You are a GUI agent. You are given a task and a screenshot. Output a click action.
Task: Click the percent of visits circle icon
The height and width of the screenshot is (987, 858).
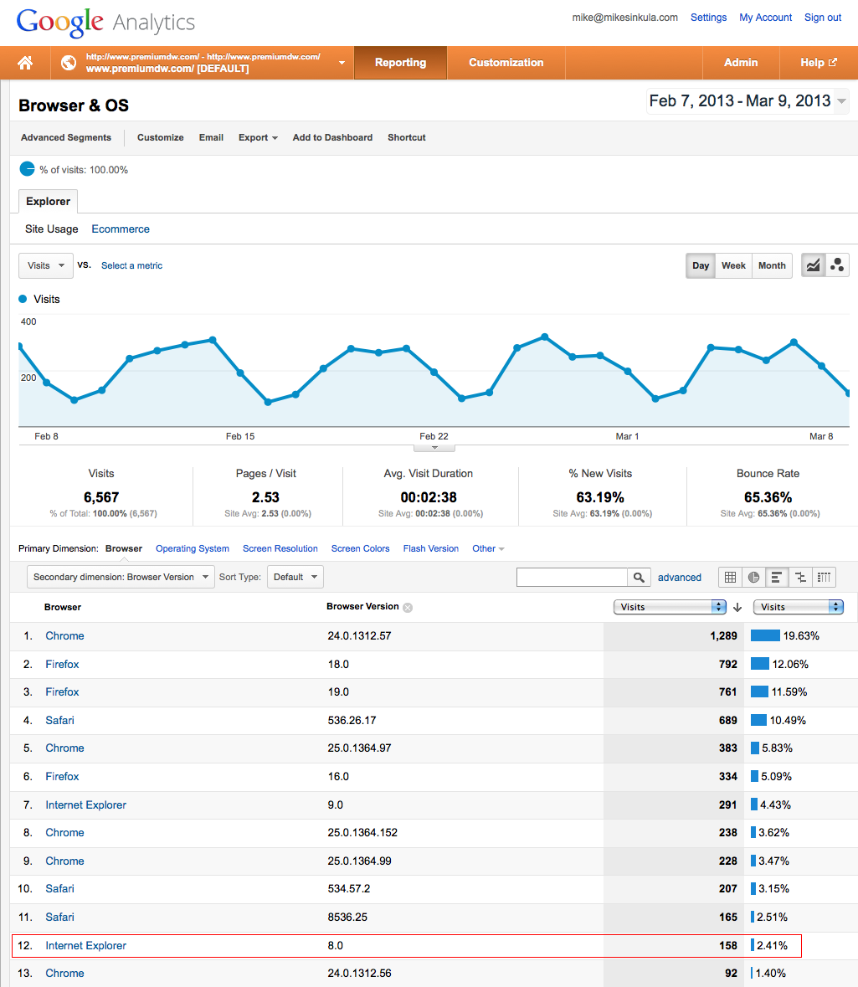(27, 169)
